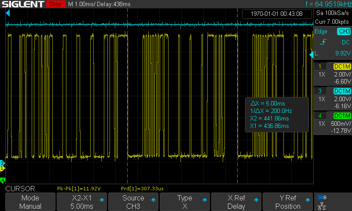352x211 pixels.
Task: Select the Y Ref Position menu option
Action: [x=287, y=202]
